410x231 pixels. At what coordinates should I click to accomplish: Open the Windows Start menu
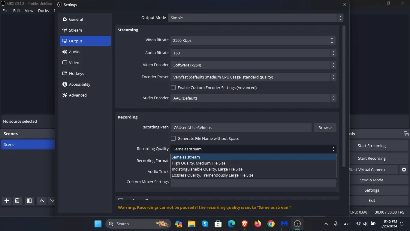98,224
